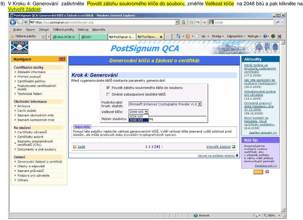The height and width of the screenshot is (220, 303).
Task: Click the Vytvořit žádost link
Action: click(218, 147)
